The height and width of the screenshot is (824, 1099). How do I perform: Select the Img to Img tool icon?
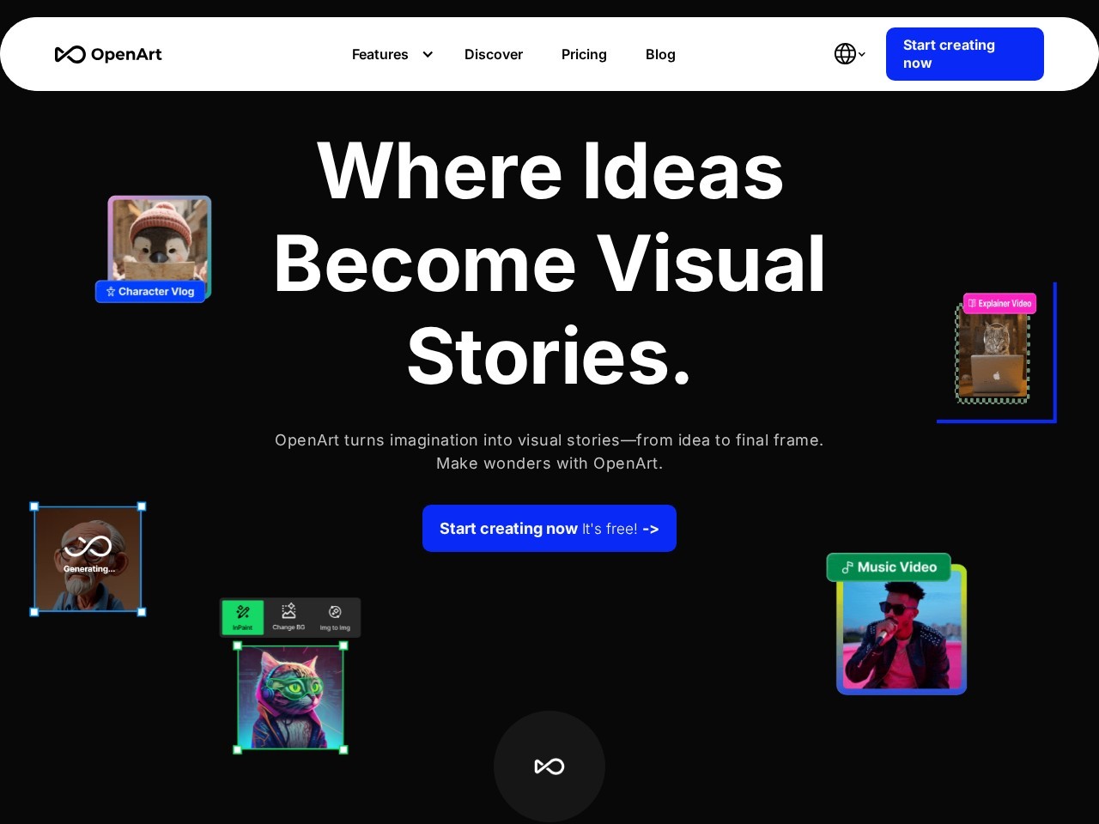coord(335,616)
